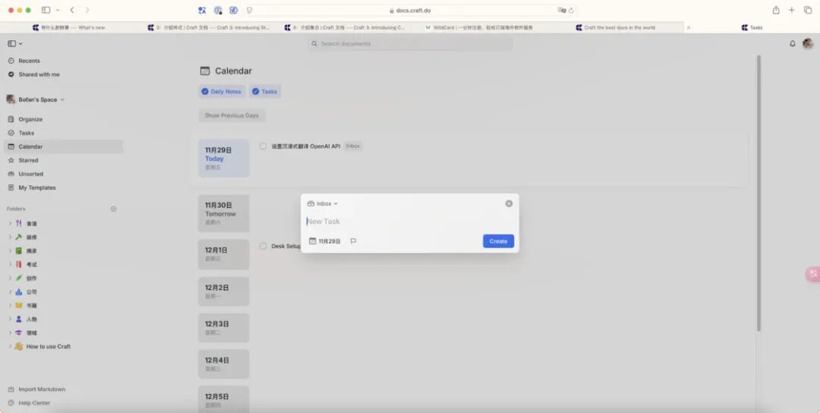
Task: Click the yellow books folder icon
Action: pos(19,305)
